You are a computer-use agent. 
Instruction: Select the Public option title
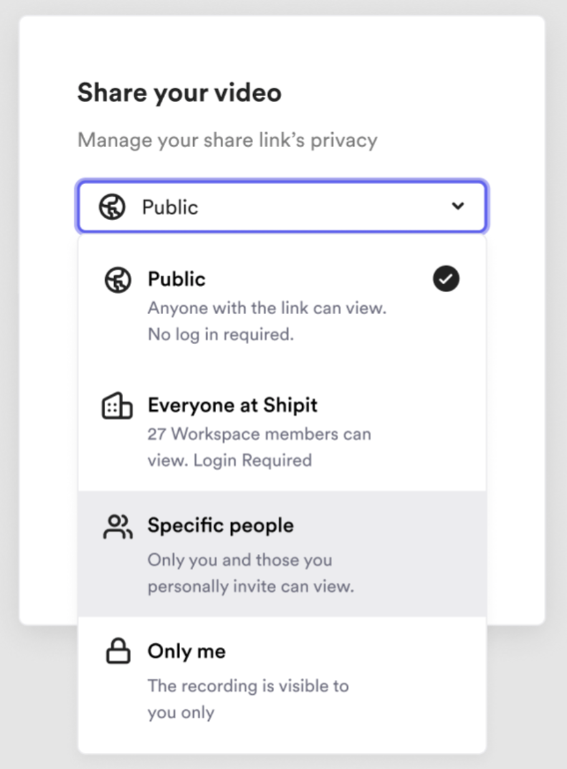pos(176,279)
